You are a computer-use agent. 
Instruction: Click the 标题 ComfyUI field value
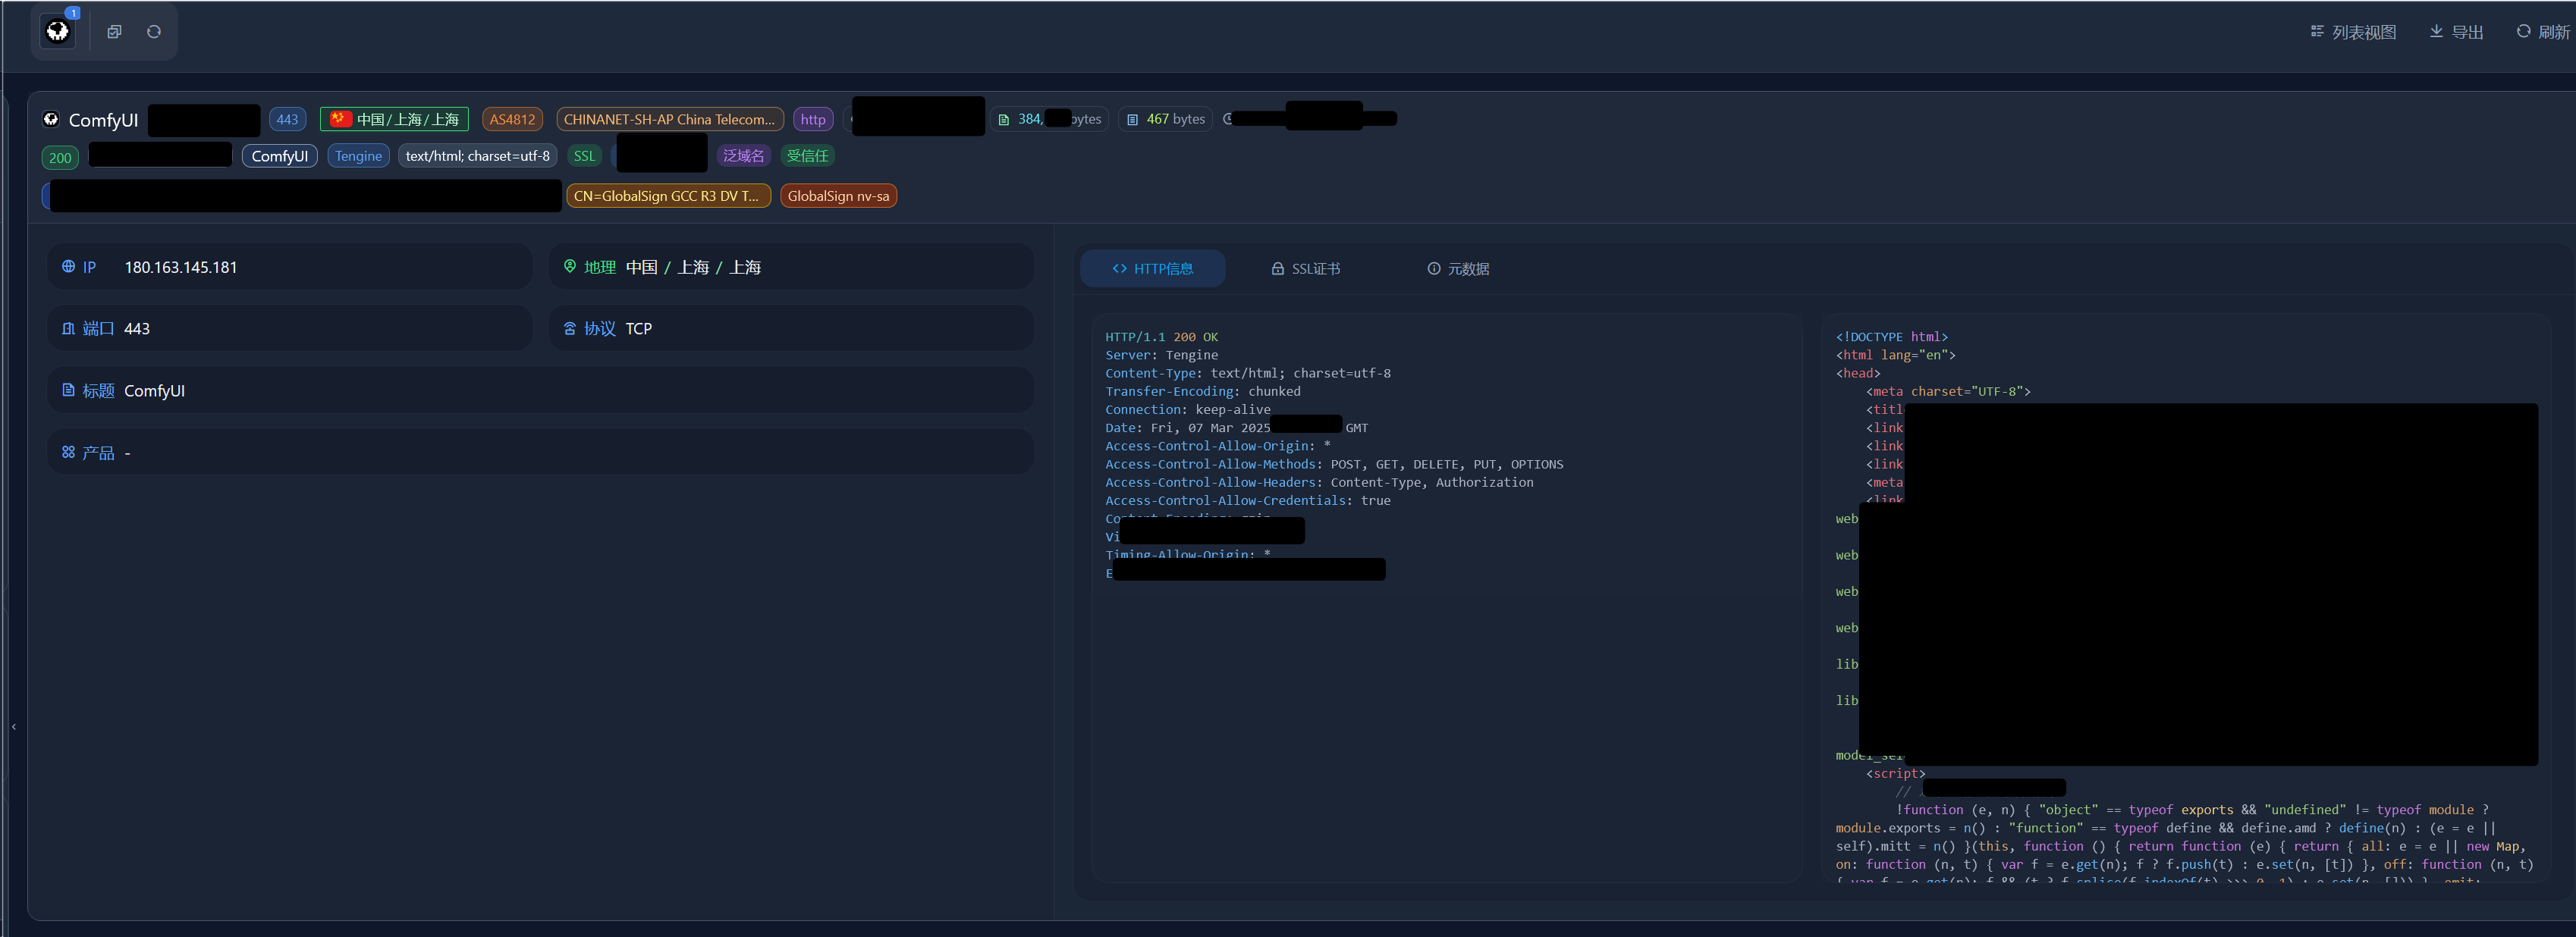154,390
